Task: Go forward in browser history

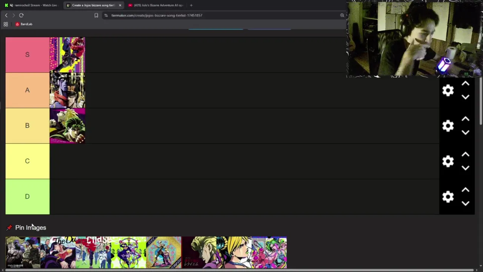Action: (14, 15)
